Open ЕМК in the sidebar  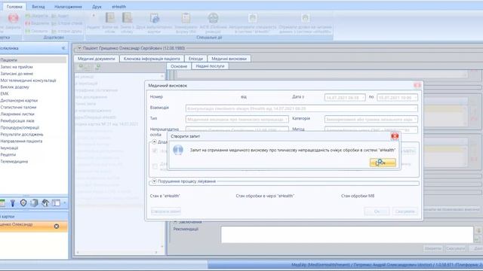tap(5, 93)
